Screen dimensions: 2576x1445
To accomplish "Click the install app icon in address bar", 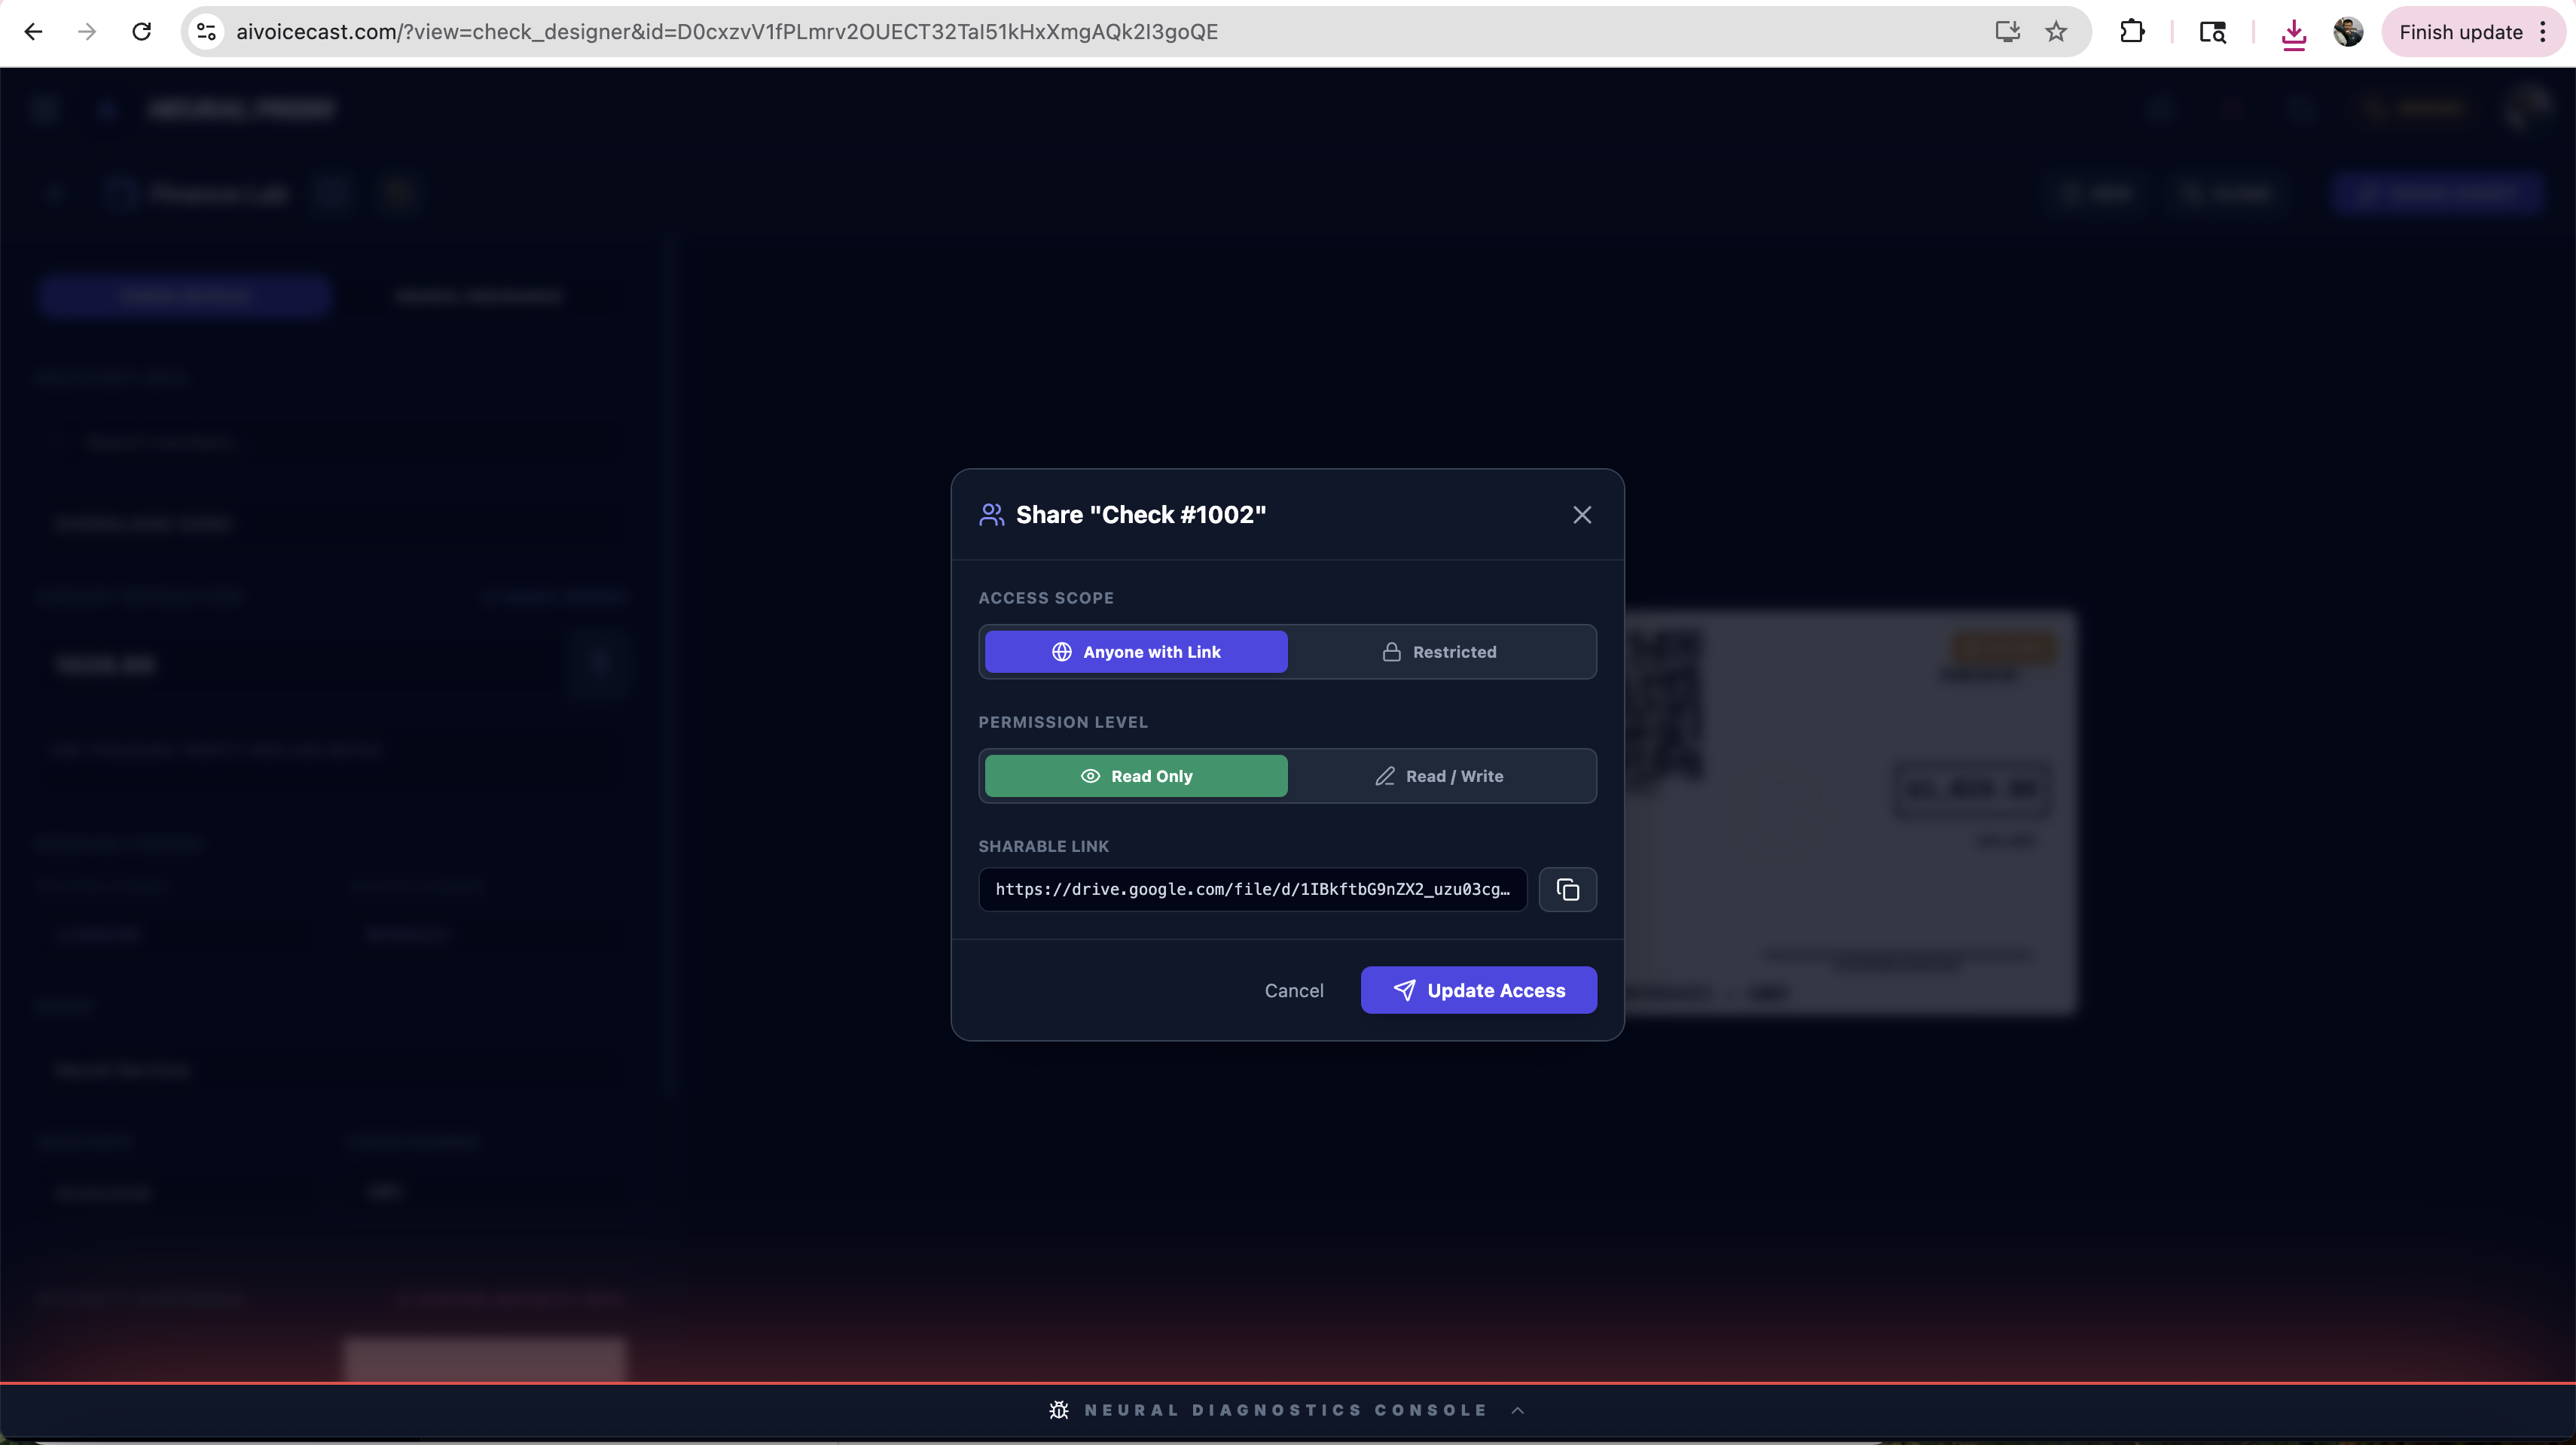I will (2007, 32).
